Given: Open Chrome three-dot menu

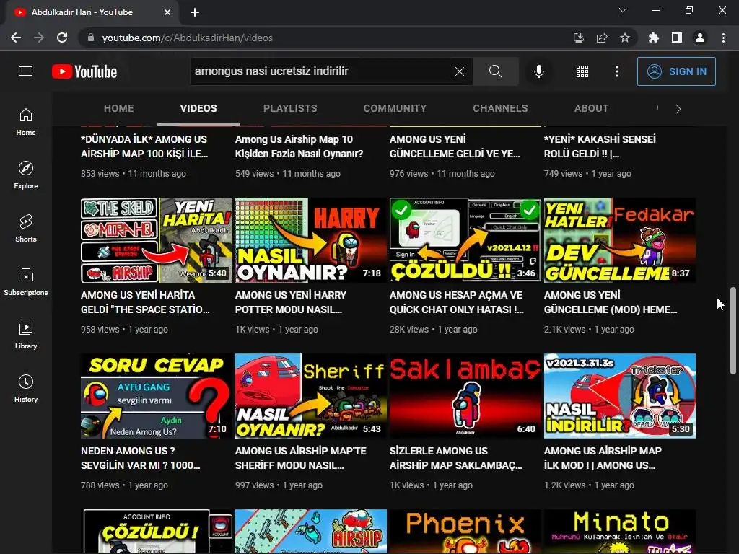Looking at the screenshot, I should coord(723,38).
